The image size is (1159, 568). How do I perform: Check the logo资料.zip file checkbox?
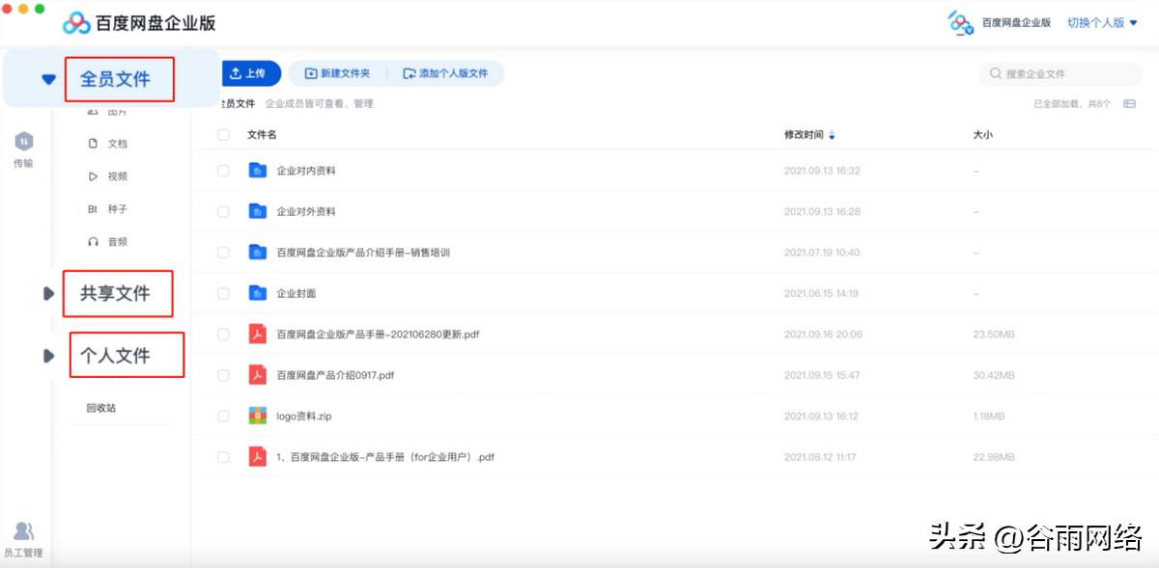pyautogui.click(x=222, y=416)
